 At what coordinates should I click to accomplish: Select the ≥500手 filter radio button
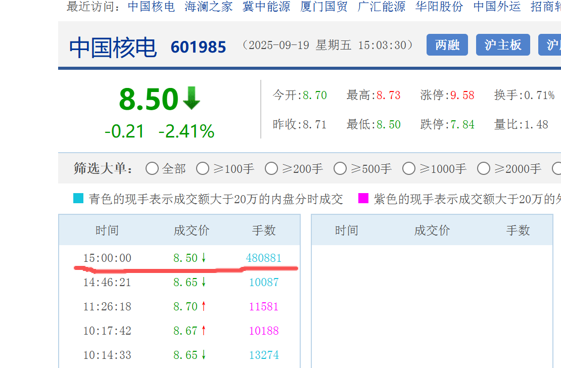point(340,168)
